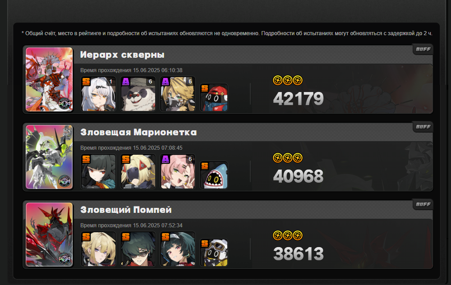451x285 pixels.
Task: Click the blonde purple-eyed S-rank agent portrait
Action: coord(98,249)
